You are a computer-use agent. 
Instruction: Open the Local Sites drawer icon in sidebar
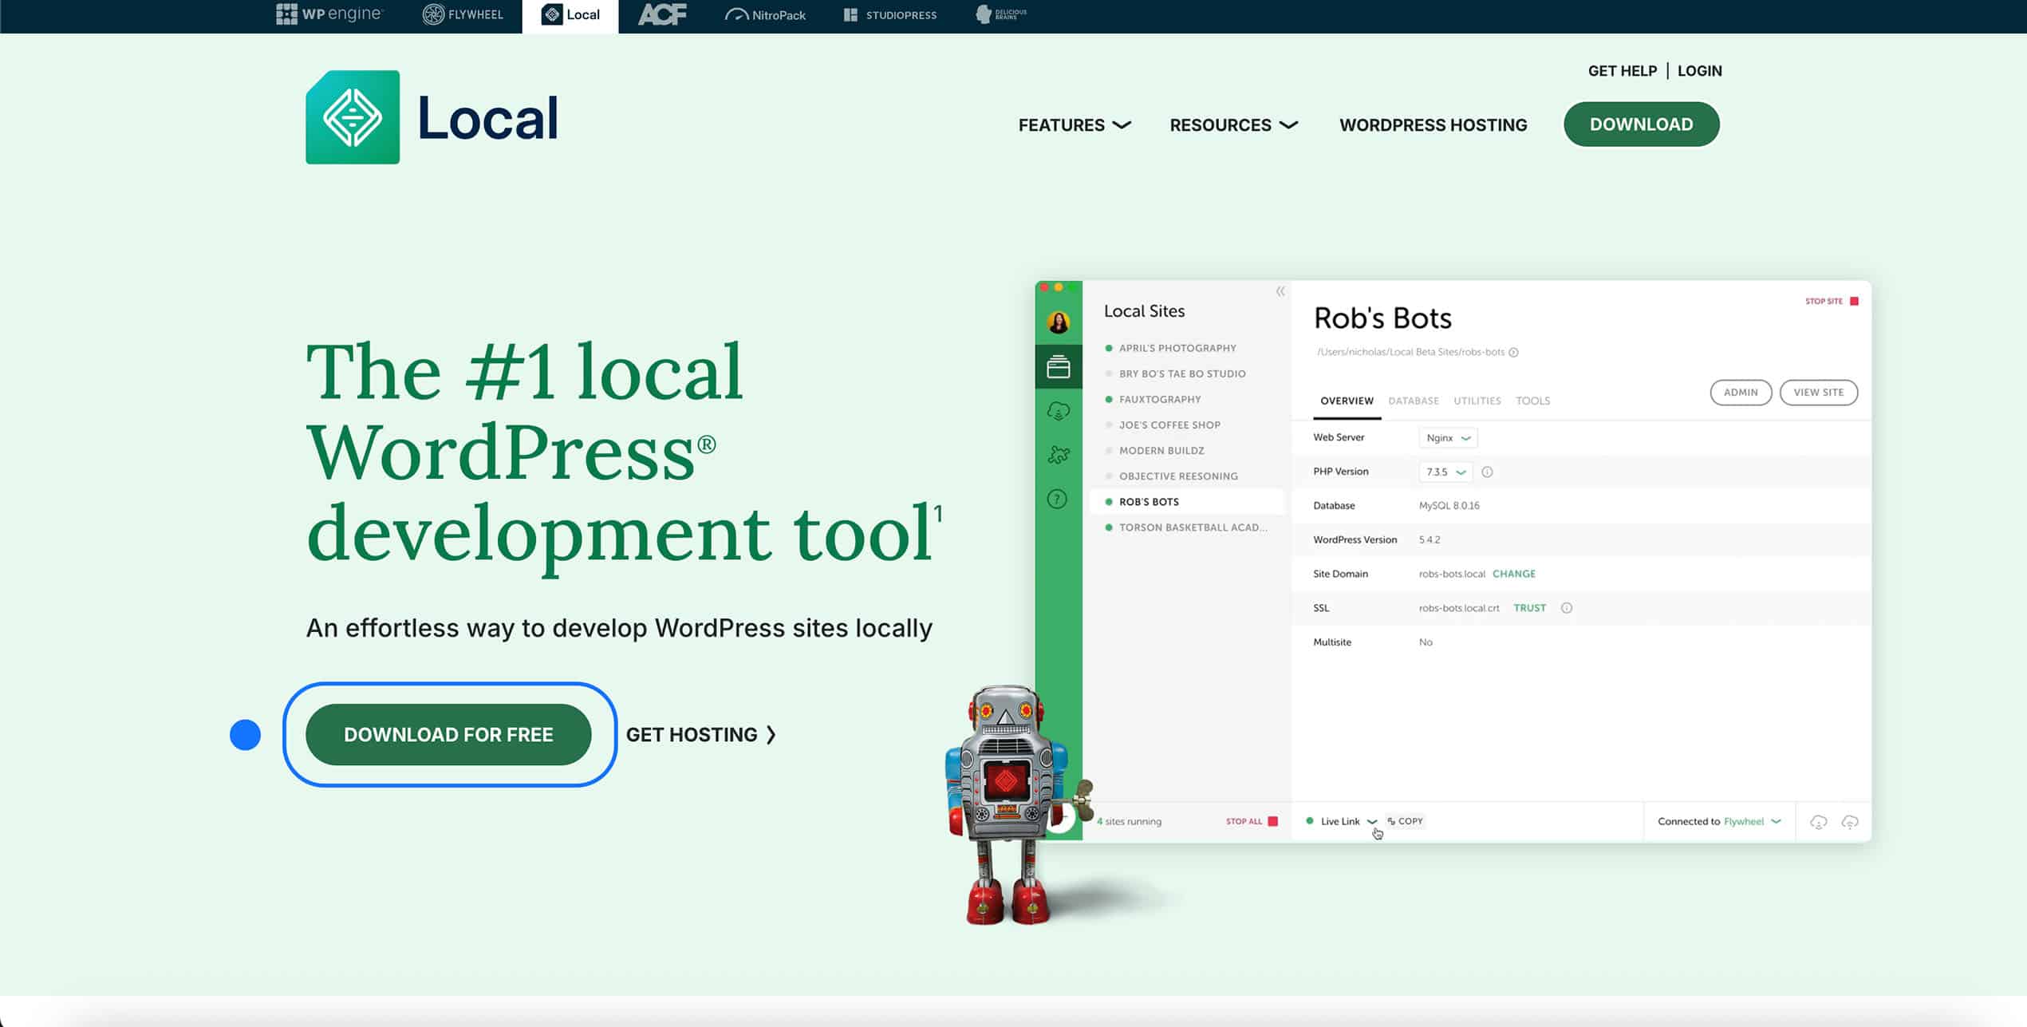[x=1059, y=366]
